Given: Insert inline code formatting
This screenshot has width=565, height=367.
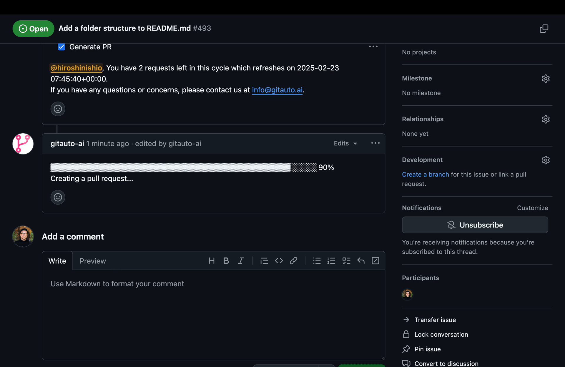Looking at the screenshot, I should pyautogui.click(x=279, y=261).
